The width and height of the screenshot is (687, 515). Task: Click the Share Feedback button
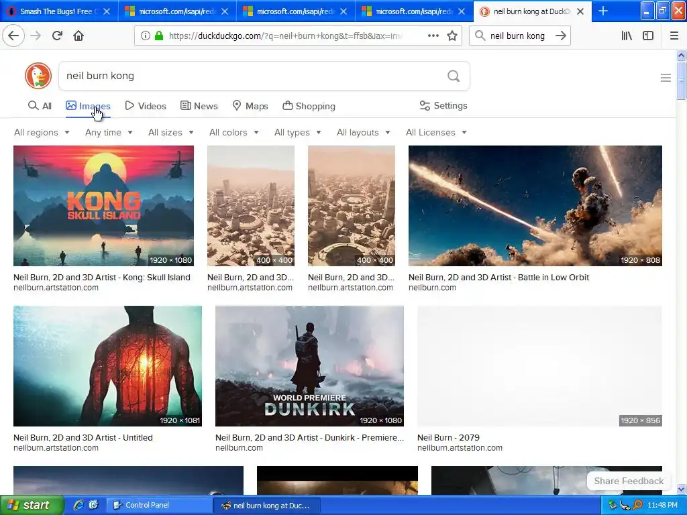[x=629, y=481]
